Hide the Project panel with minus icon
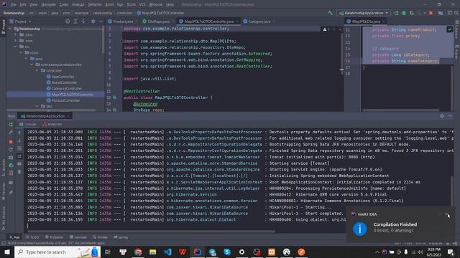Viewport: 460px width, 258px height. tap(101, 21)
